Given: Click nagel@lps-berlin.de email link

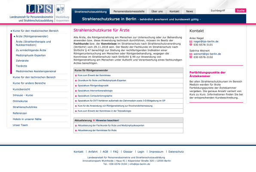Looking at the screenshot, I should click(206, 42).
